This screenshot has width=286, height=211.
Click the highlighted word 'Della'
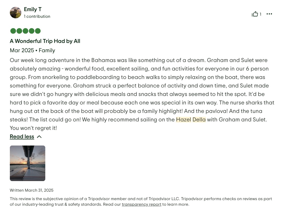coord(199,120)
